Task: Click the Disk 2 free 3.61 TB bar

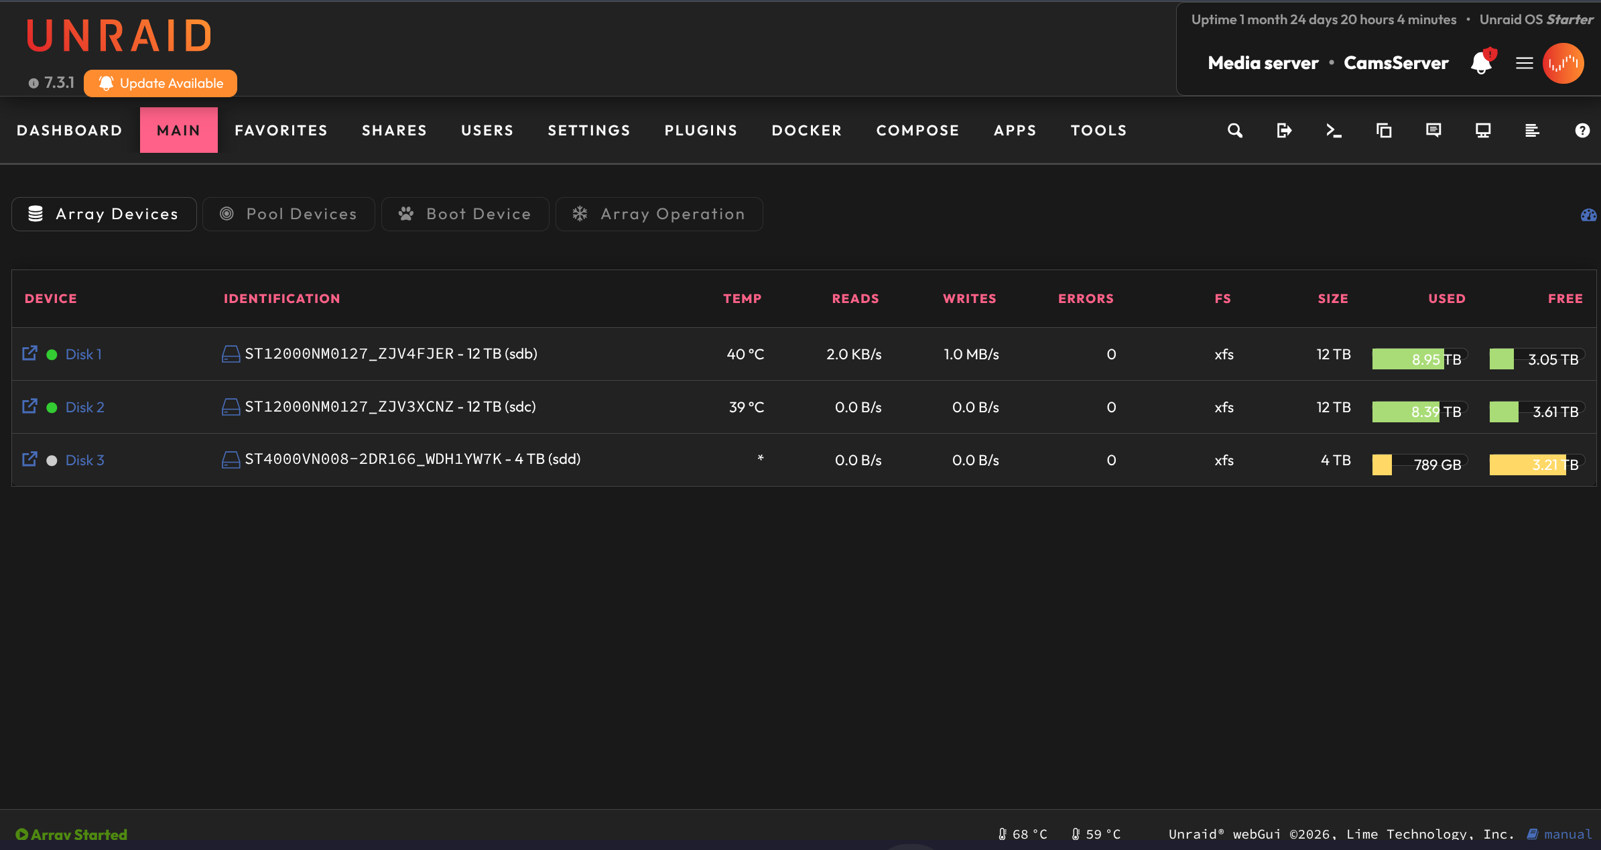Action: point(1537,412)
